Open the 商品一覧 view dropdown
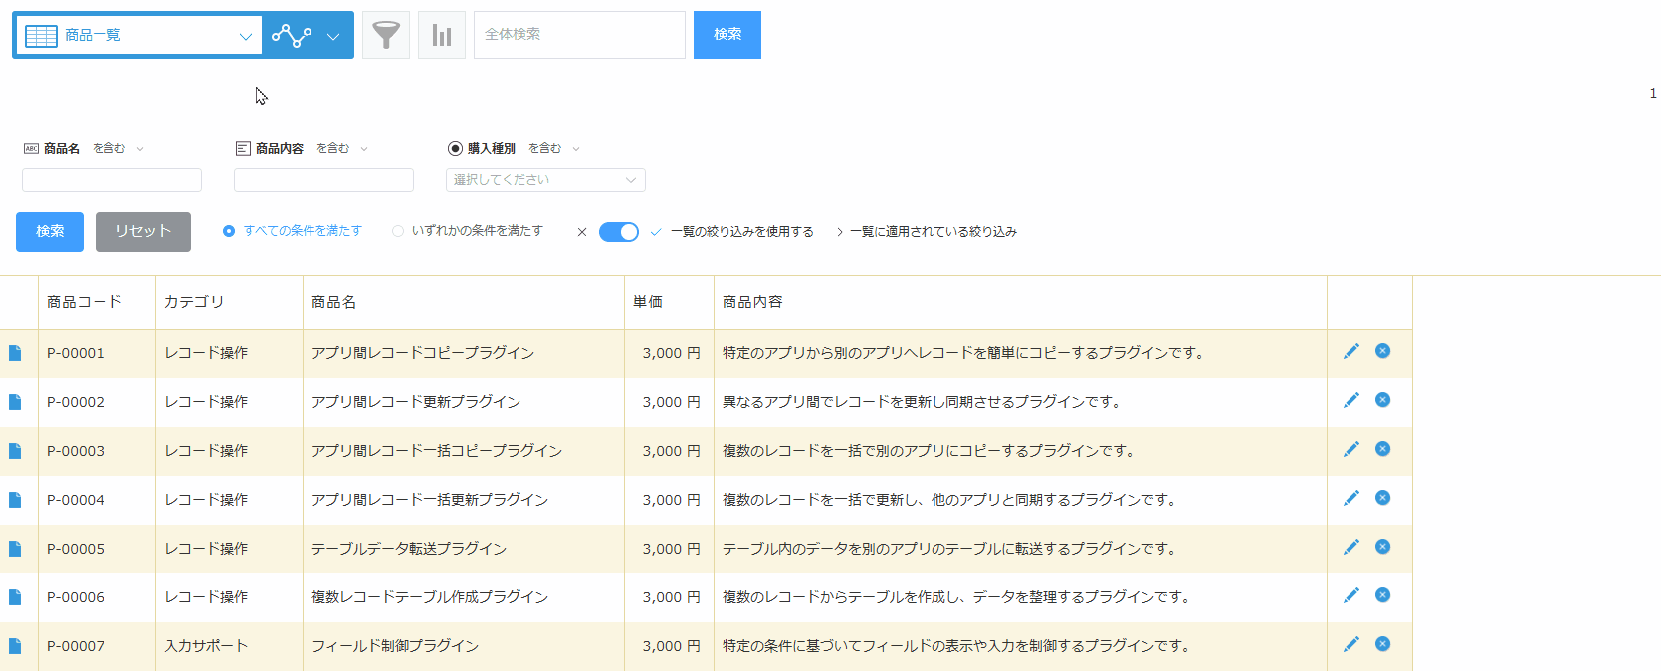The width and height of the screenshot is (1661, 671). click(x=138, y=35)
